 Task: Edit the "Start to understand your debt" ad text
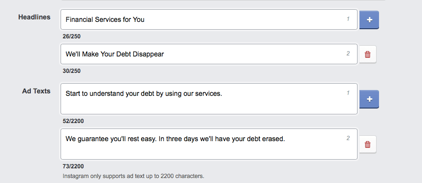[209, 99]
